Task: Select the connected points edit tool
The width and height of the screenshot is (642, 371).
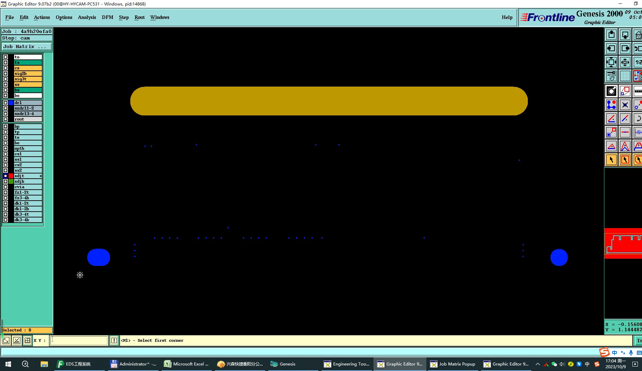Action: pos(611,105)
